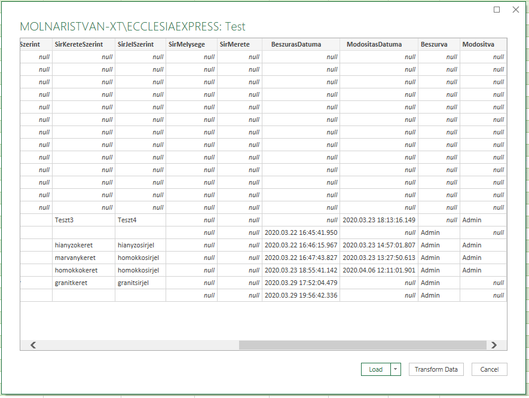Select the Modositva column header
Screen dimensions: 529x398
tap(477, 44)
